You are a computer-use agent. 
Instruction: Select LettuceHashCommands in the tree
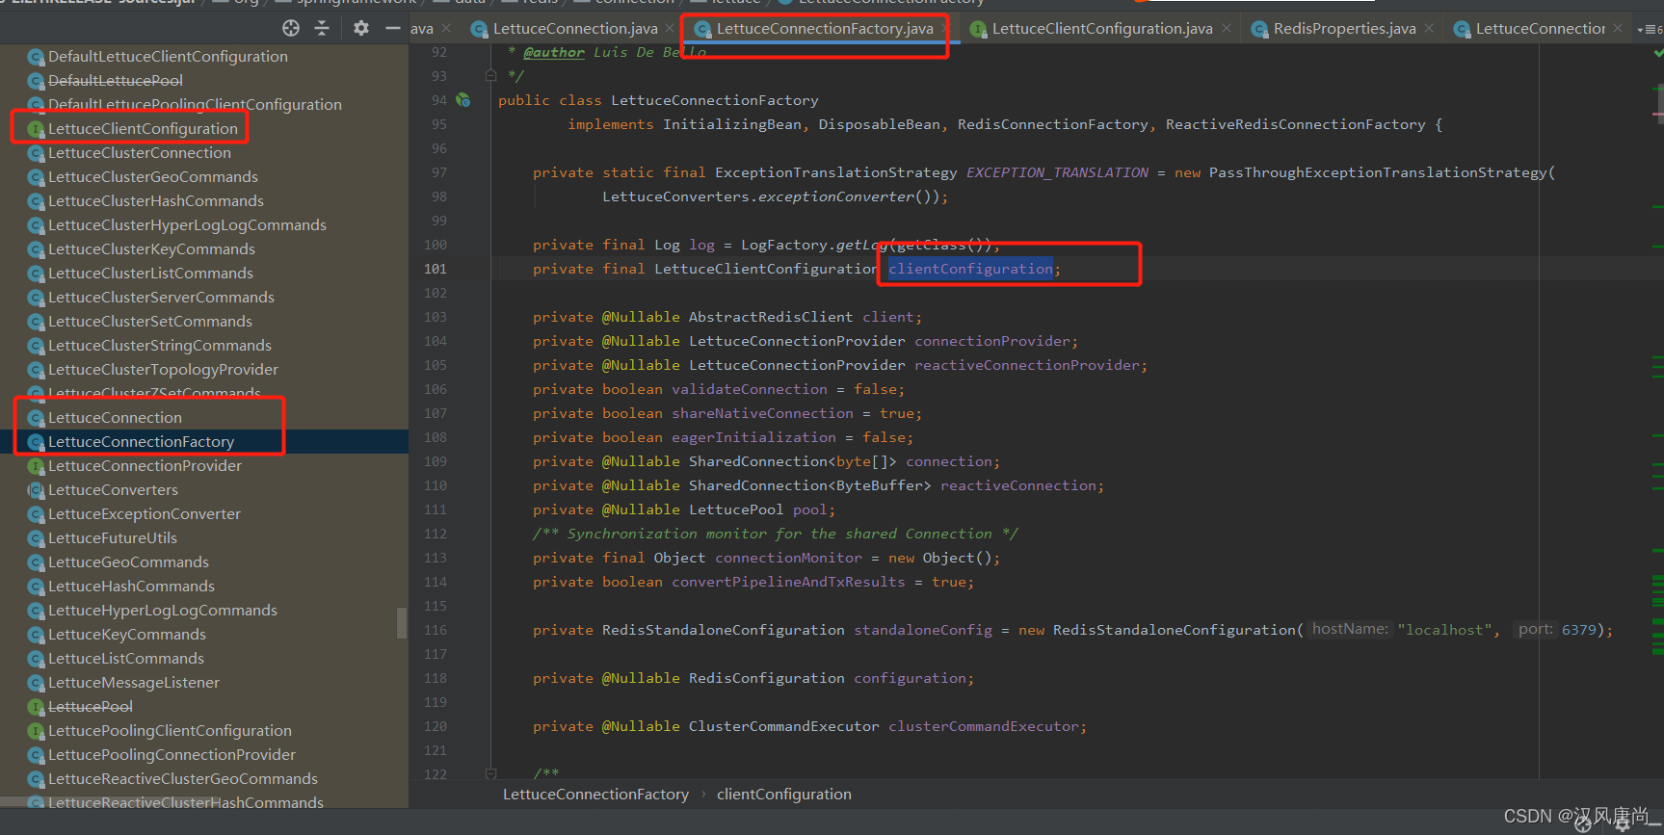(131, 587)
